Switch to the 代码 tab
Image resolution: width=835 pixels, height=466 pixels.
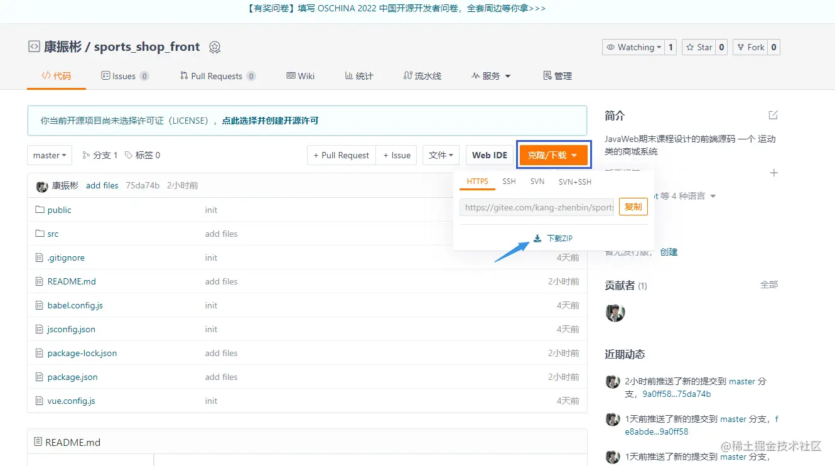click(x=57, y=76)
